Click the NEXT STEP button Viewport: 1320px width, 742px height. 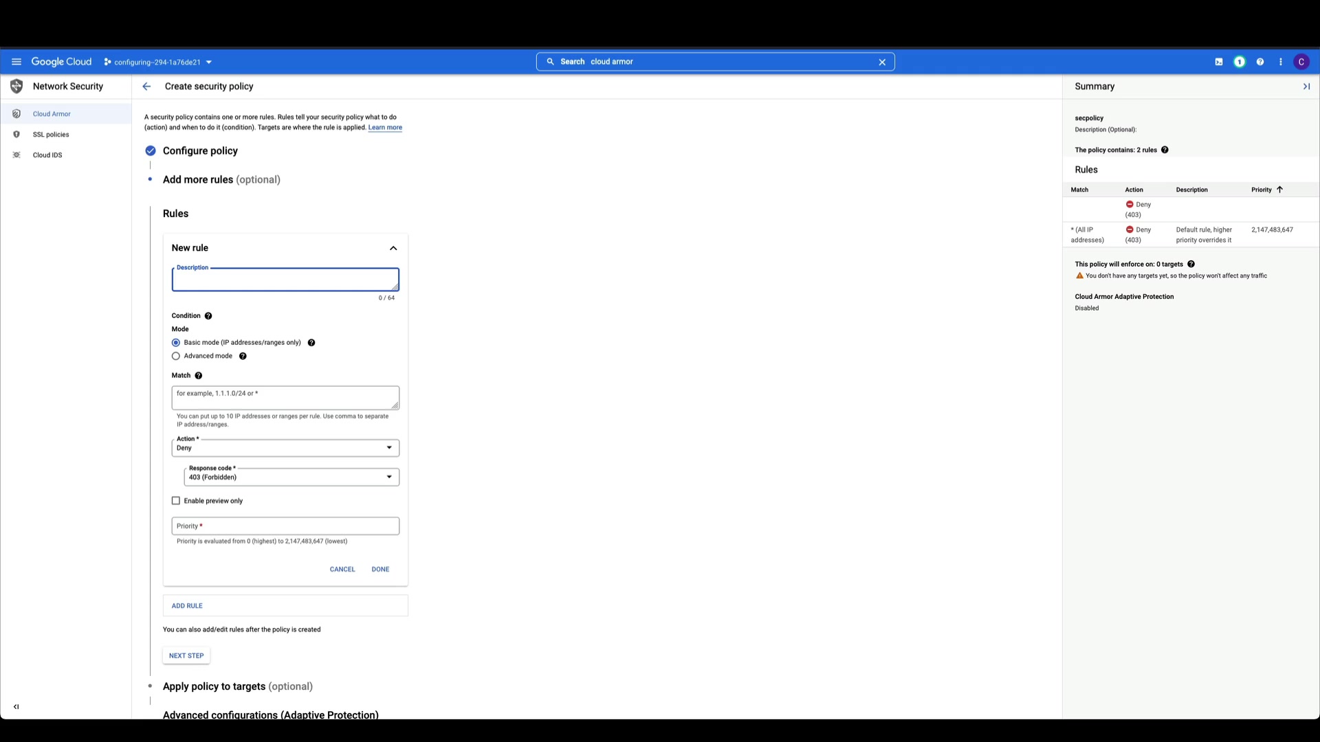pyautogui.click(x=186, y=656)
